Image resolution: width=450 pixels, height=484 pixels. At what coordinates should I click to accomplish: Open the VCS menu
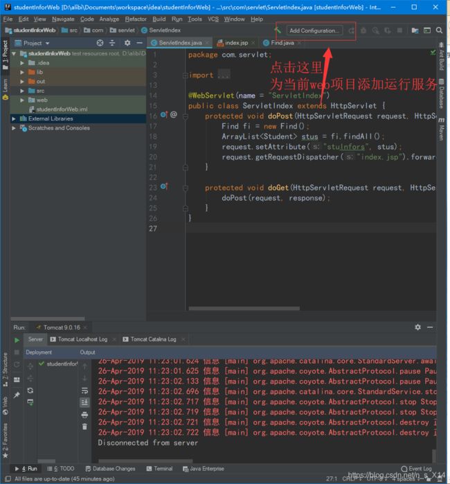[x=213, y=19]
